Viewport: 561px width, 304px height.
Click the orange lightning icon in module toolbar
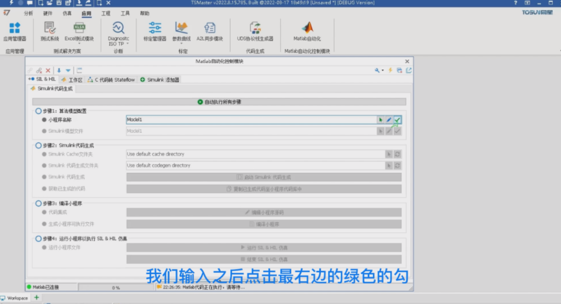[390, 71]
